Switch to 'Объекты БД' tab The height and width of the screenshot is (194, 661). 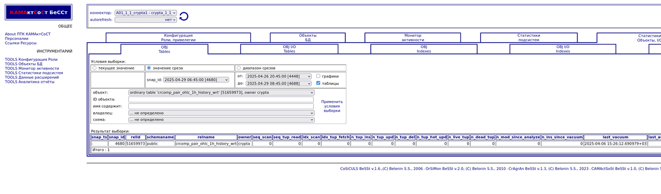(x=308, y=38)
